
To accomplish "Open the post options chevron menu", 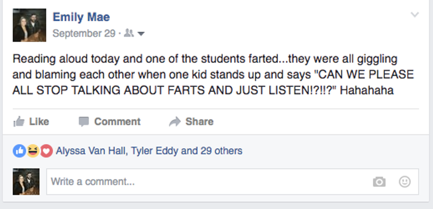I will click(414, 15).
